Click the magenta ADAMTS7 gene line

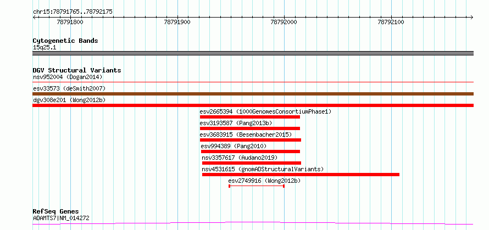(253, 223)
